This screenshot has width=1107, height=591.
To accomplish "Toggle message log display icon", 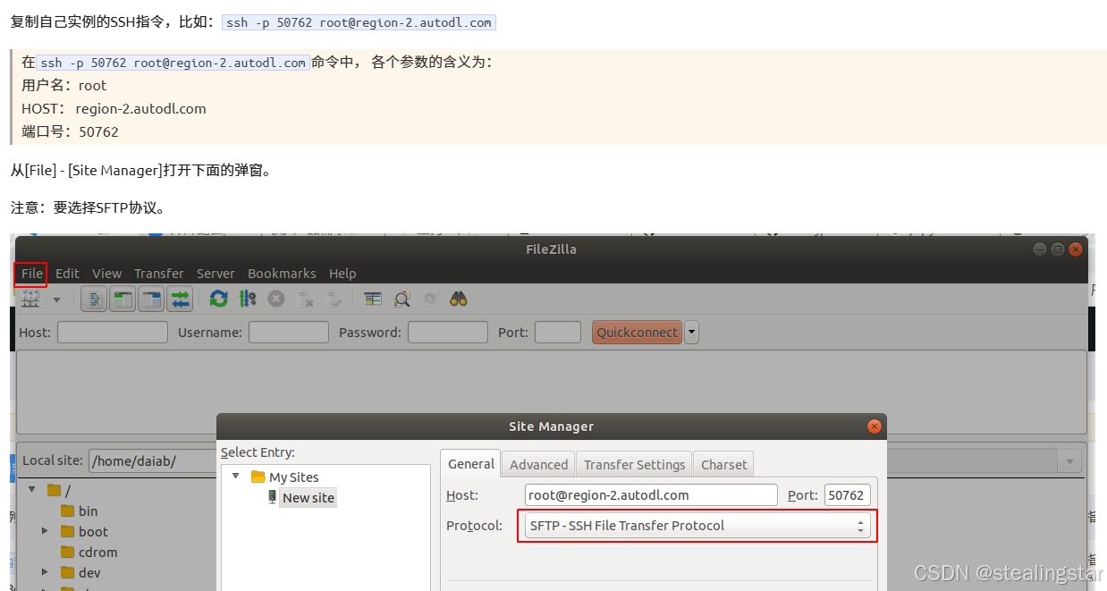I will click(x=94, y=299).
